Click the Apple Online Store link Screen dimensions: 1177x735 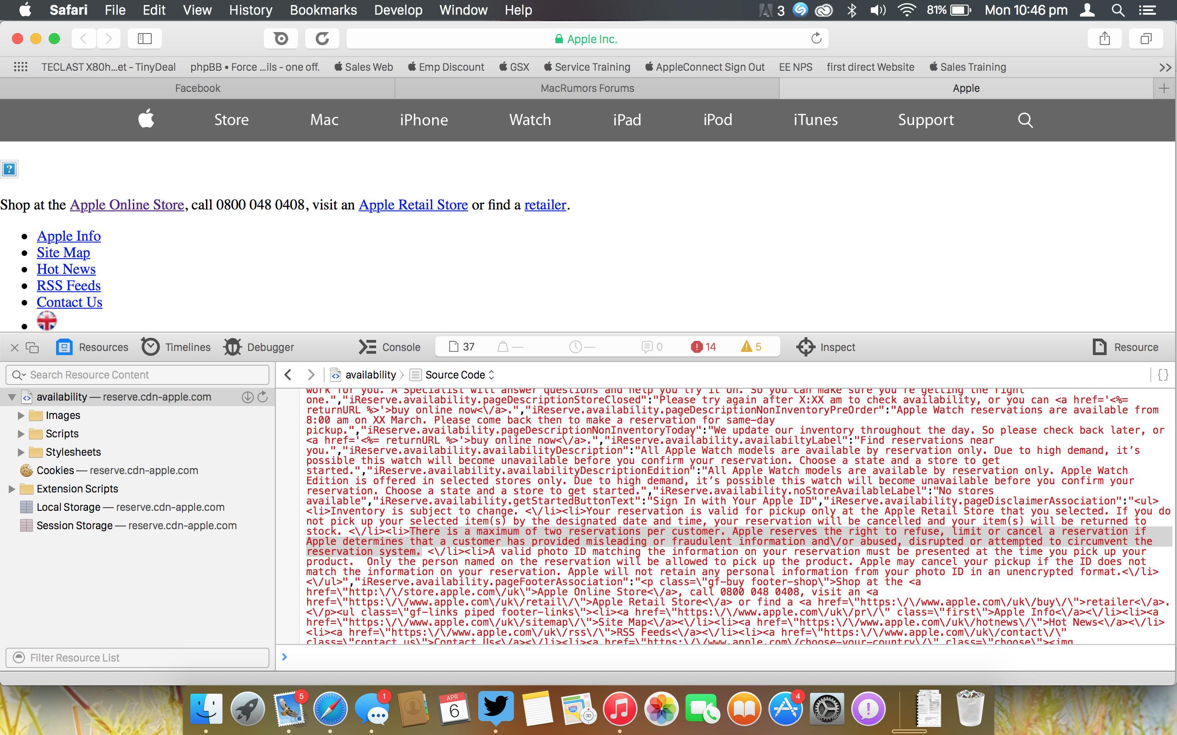[x=127, y=205]
